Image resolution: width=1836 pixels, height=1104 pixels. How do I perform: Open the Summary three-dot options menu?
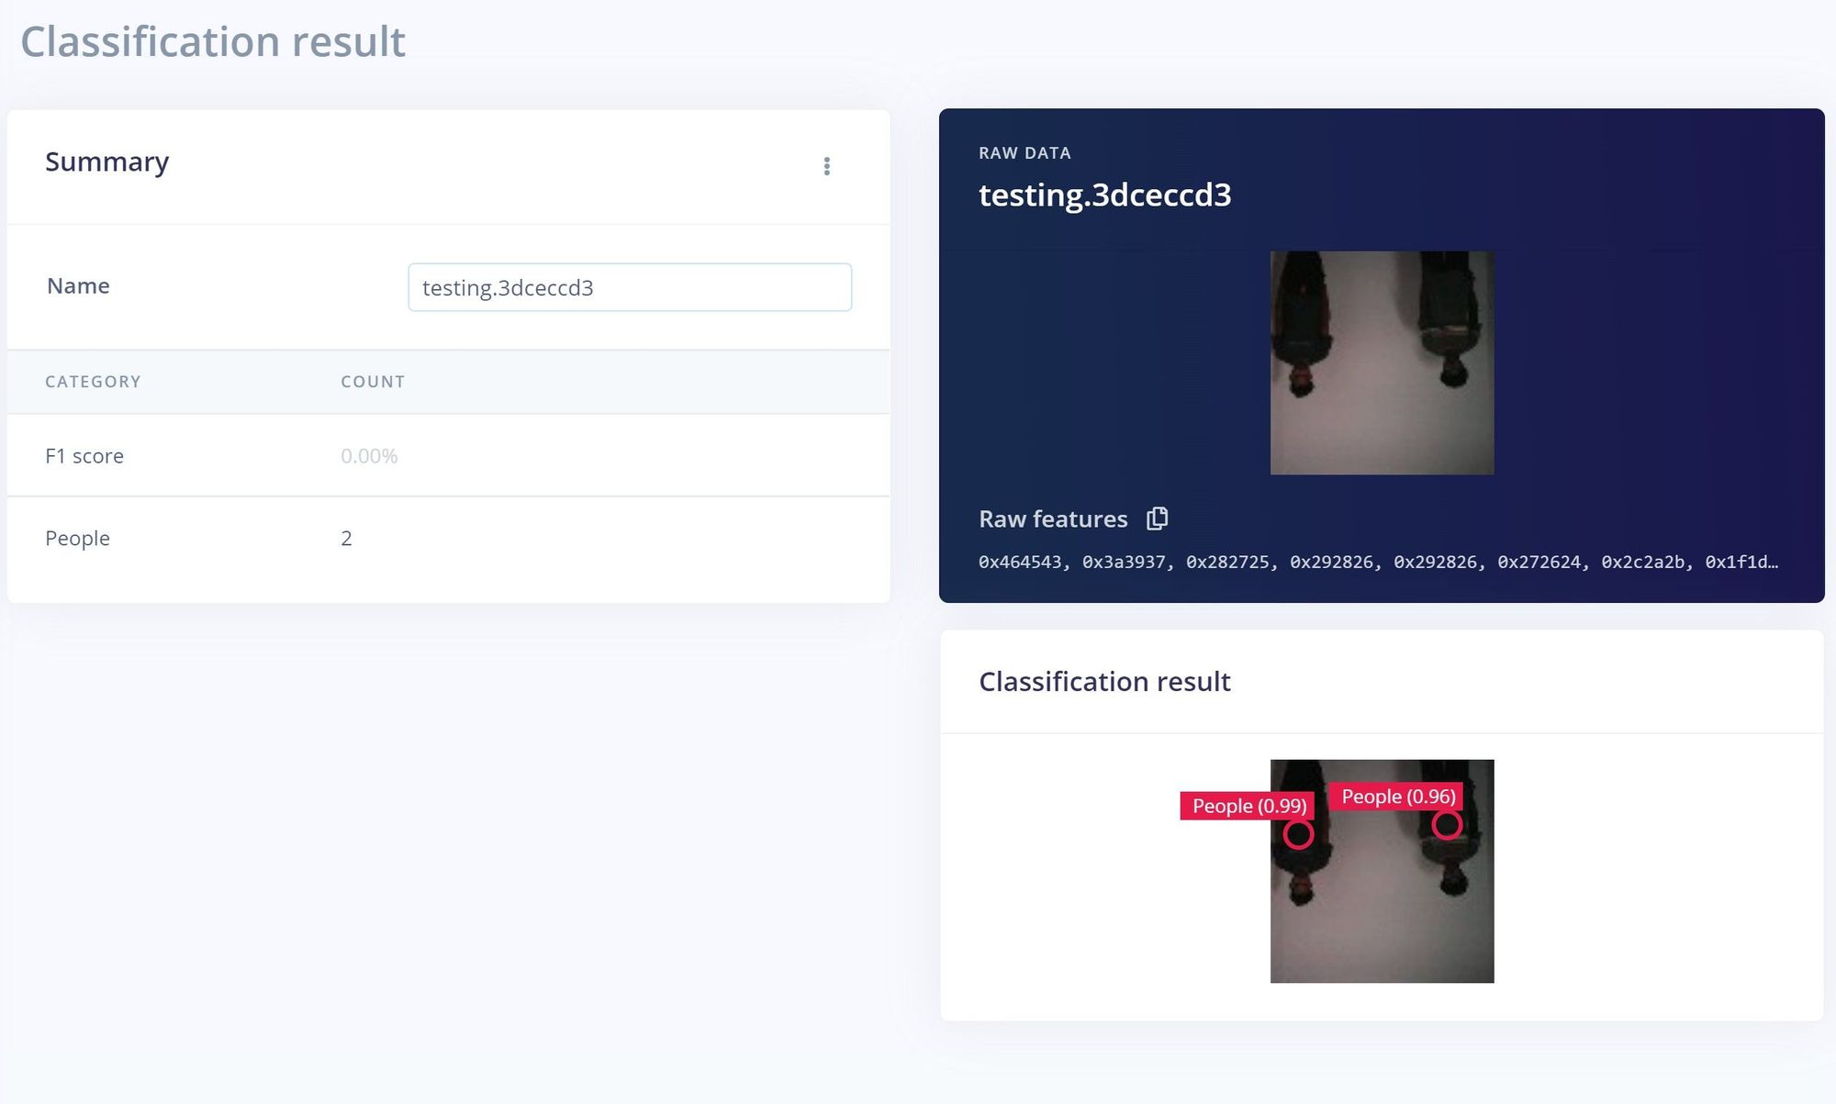[826, 166]
